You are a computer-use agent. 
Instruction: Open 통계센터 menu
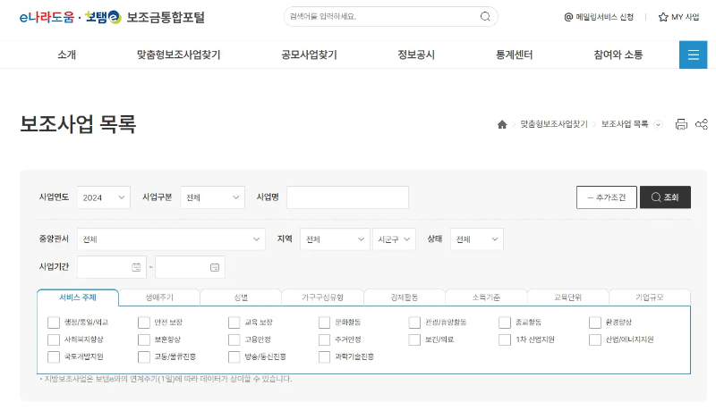[514, 54]
